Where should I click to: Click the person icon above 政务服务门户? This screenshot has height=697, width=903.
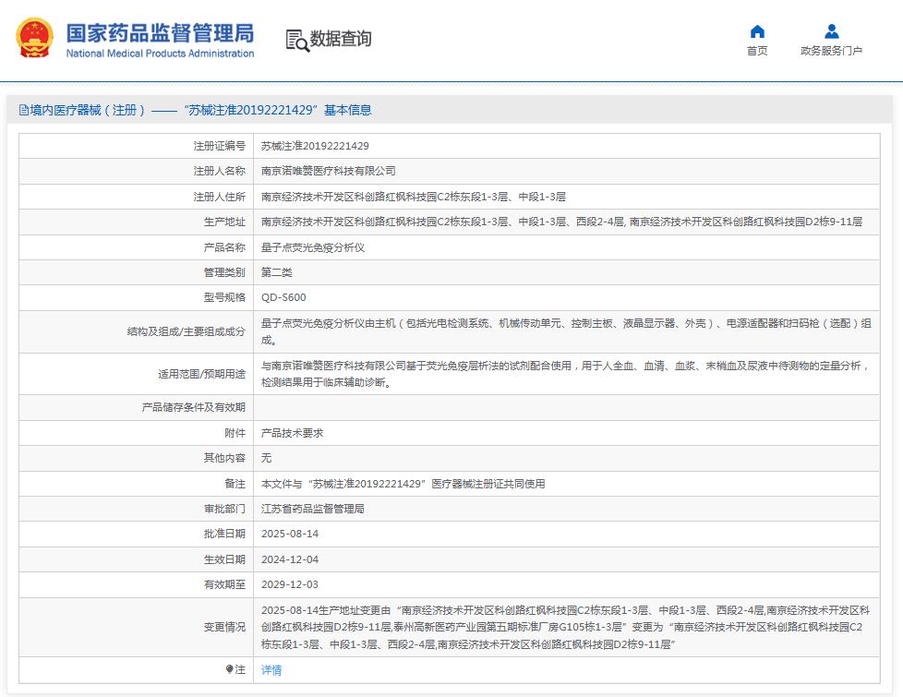tap(830, 30)
